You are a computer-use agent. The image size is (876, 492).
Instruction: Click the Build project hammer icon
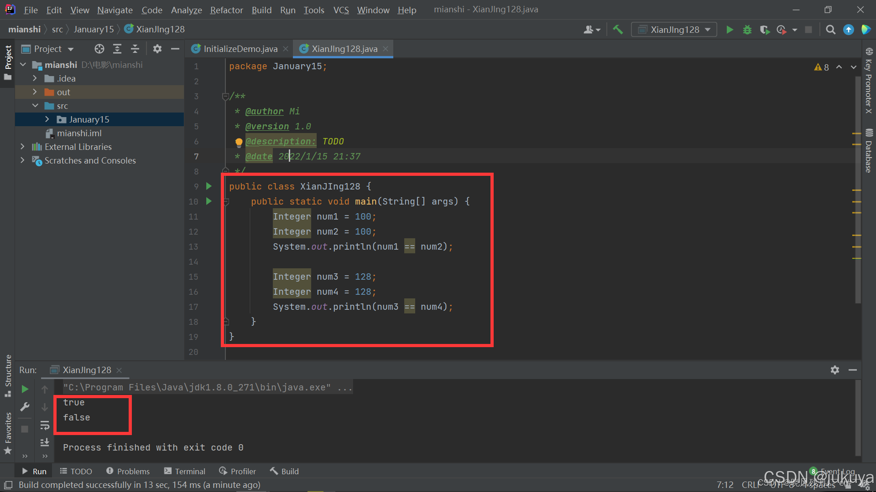coord(618,30)
